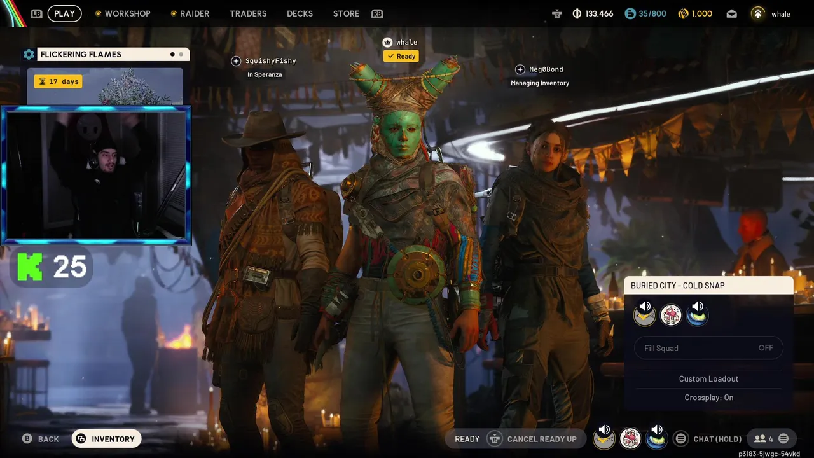
Task: Click the Flickering Flames gear icon
Action: pos(29,55)
